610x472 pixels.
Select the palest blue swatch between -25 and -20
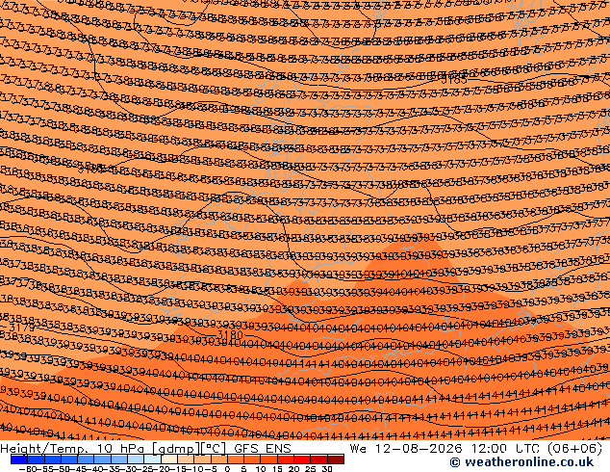coord(152,459)
